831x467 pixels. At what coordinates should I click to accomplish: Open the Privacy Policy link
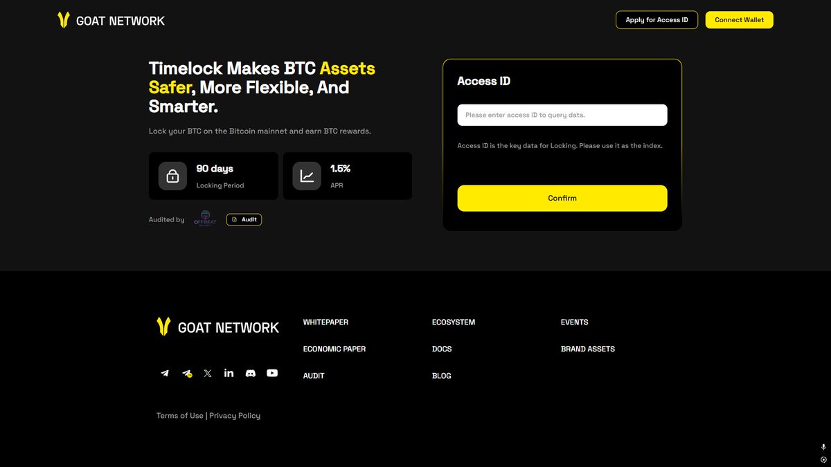235,416
